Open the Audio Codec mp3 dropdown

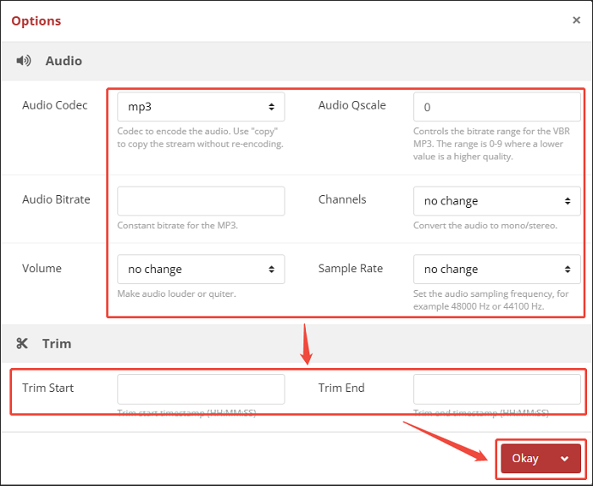[201, 107]
